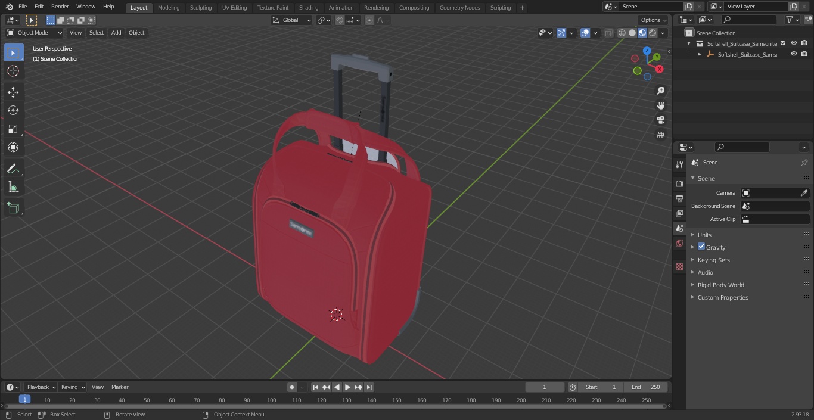This screenshot has height=420, width=814.
Task: Select the Select Box tool
Action: click(13, 52)
